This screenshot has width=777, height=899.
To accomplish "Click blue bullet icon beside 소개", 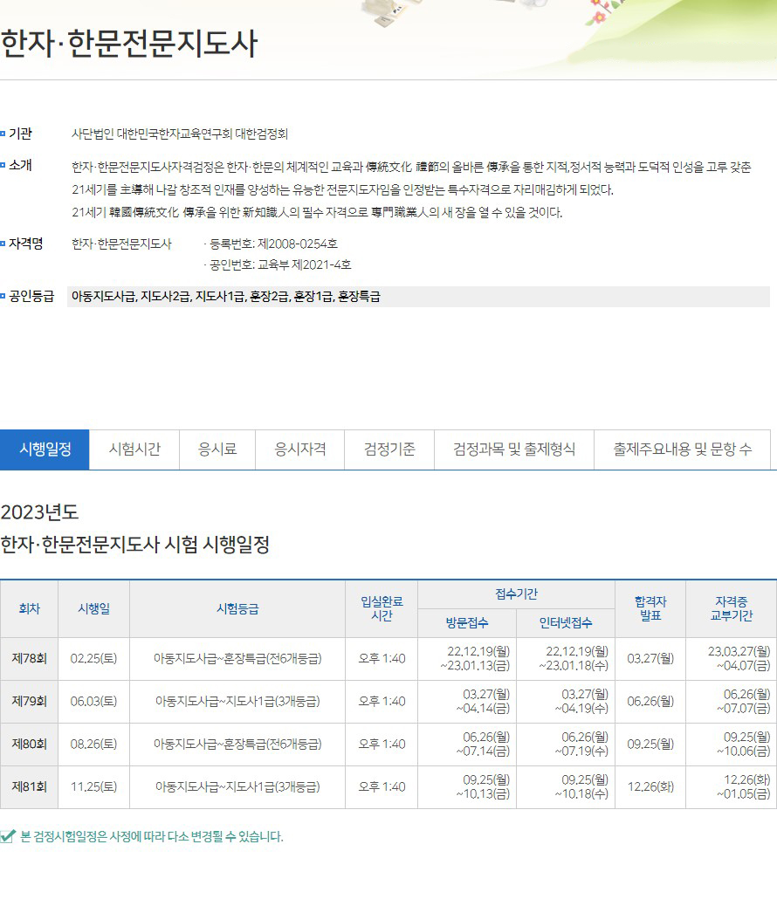I will (3, 165).
